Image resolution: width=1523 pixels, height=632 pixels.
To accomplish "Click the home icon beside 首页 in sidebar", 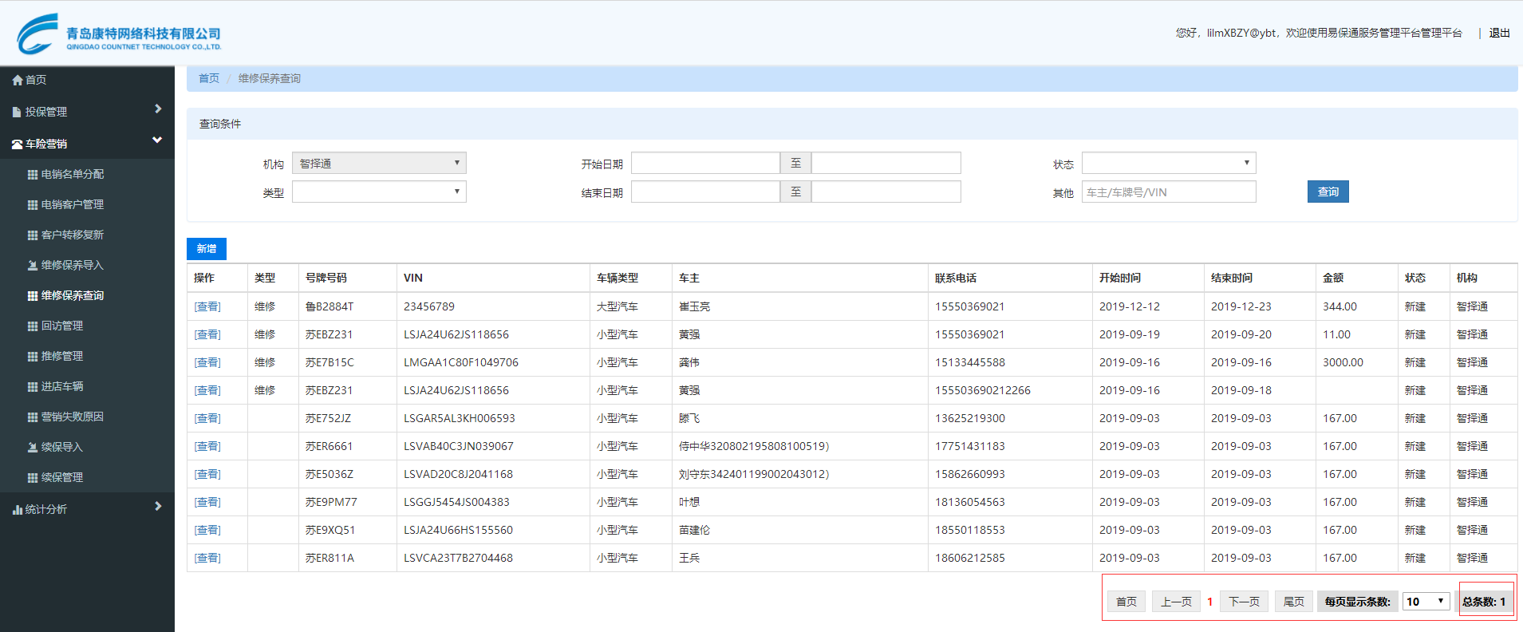I will coord(17,81).
